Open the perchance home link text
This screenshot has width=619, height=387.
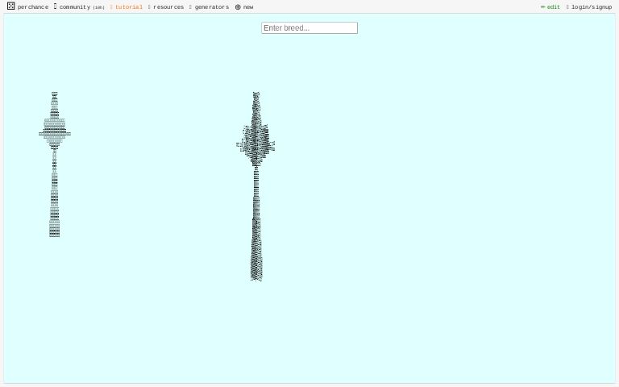[x=33, y=7]
